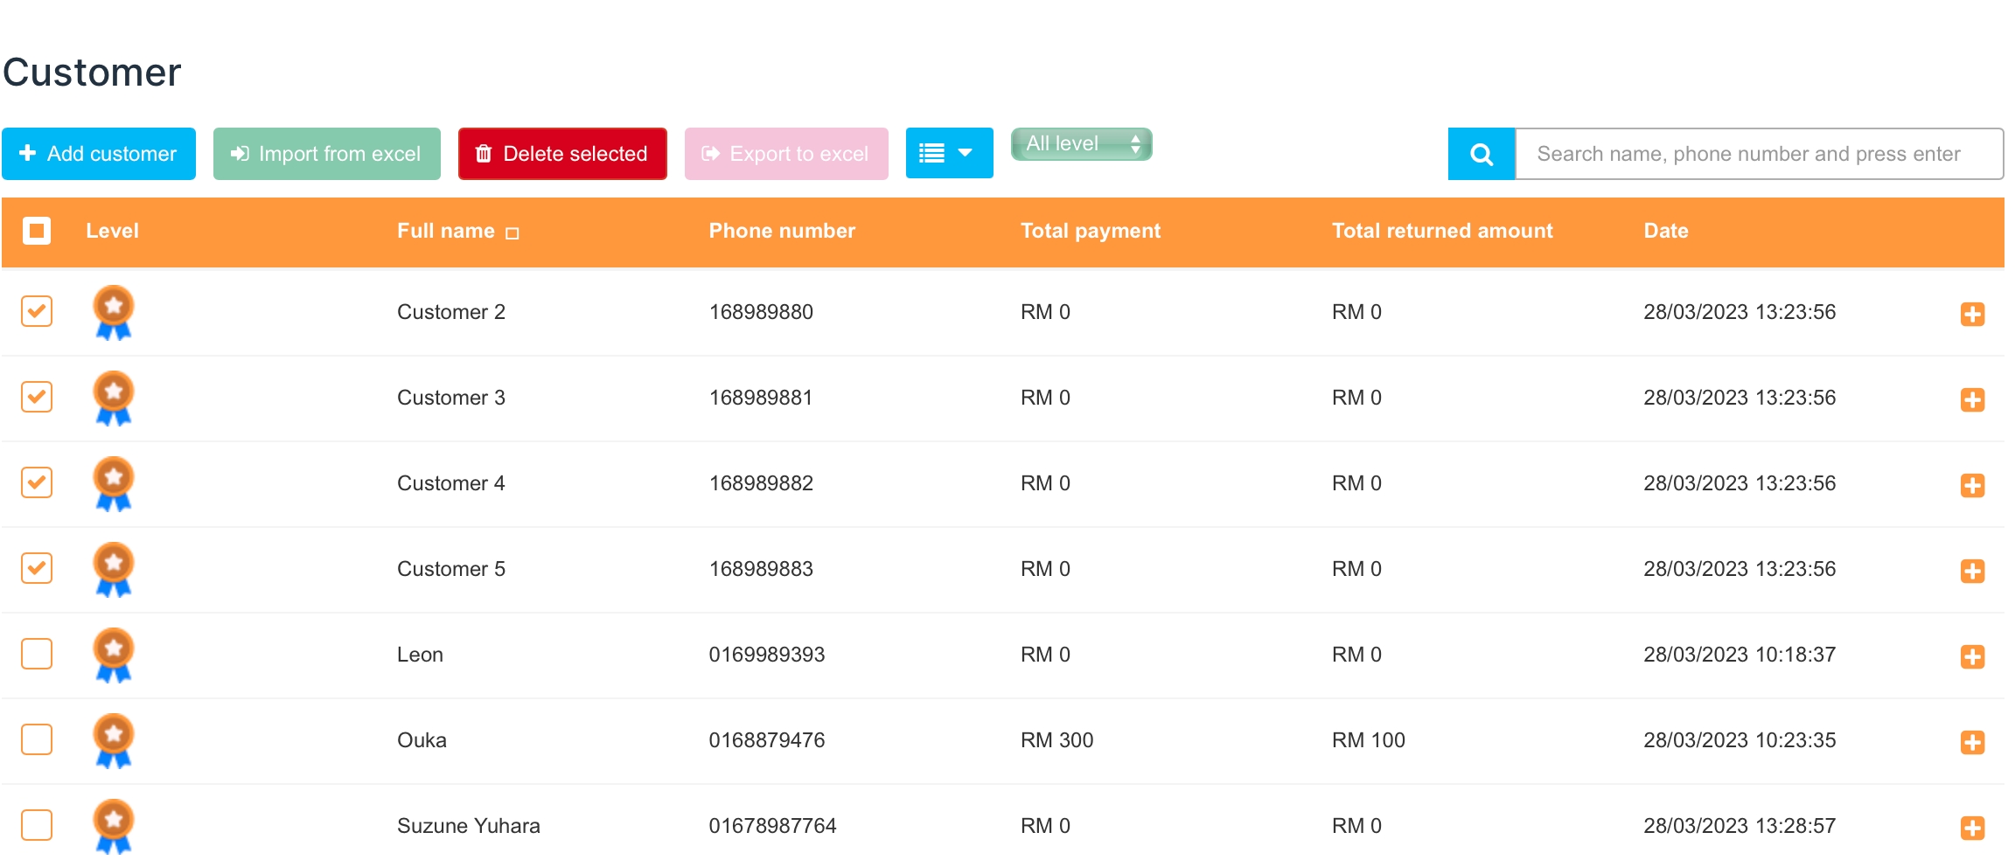
Task: Open the list view options dropdown
Action: point(949,154)
